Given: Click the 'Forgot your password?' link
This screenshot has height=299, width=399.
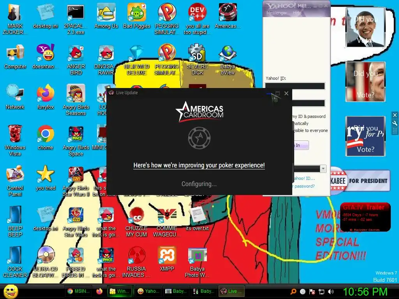Looking at the screenshot, I should click(304, 186).
